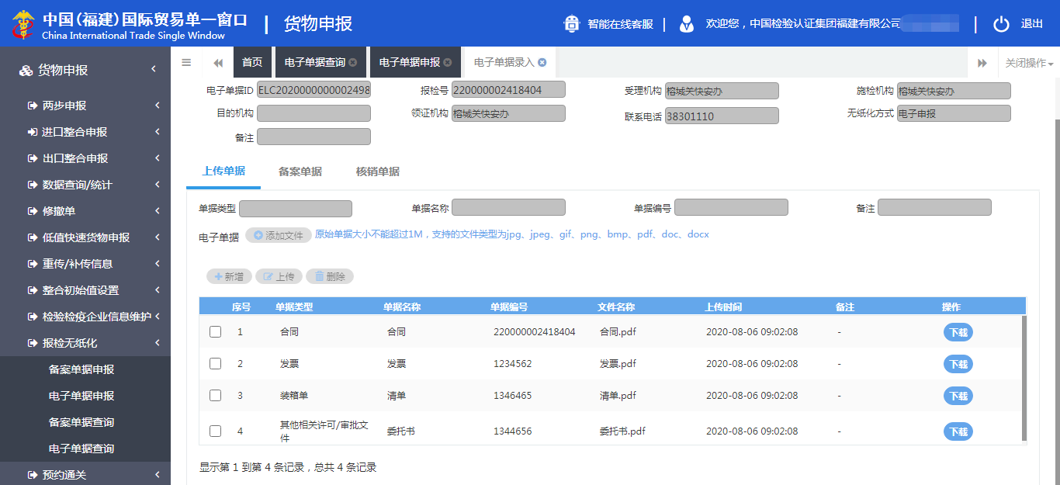Image resolution: width=1060 pixels, height=485 pixels.
Task: Click the user profile icon in header
Action: pos(686,24)
